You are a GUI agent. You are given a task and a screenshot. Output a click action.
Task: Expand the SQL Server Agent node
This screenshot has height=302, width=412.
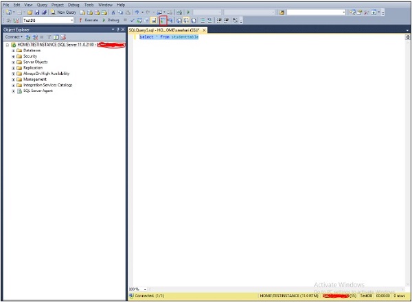pos(13,91)
